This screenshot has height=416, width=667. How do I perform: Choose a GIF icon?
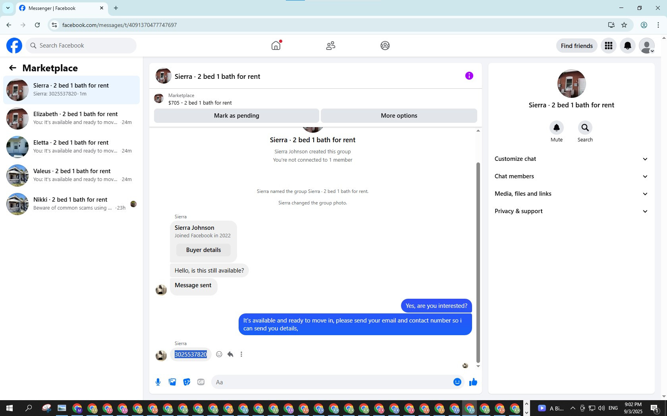pyautogui.click(x=201, y=382)
